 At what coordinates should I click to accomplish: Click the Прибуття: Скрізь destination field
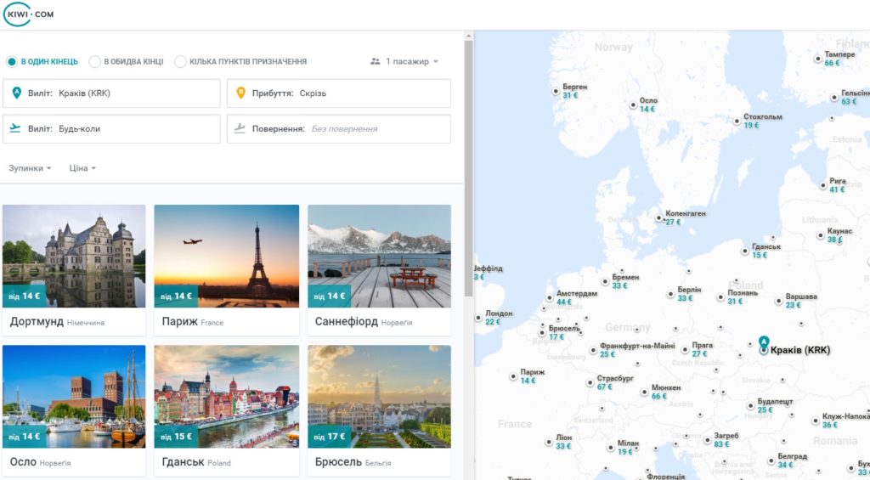(338, 93)
